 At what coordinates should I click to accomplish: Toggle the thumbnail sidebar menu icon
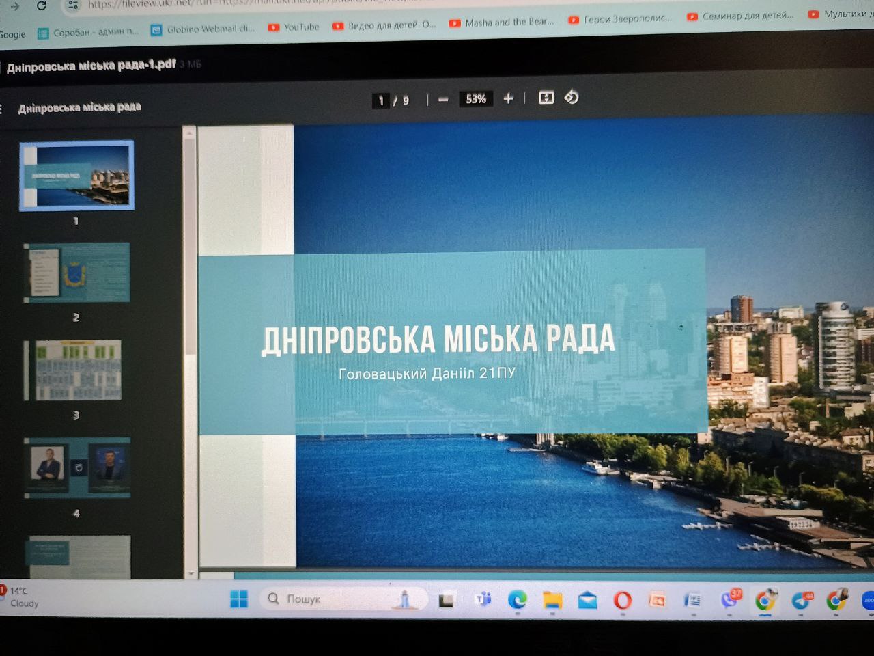click(x=2, y=109)
